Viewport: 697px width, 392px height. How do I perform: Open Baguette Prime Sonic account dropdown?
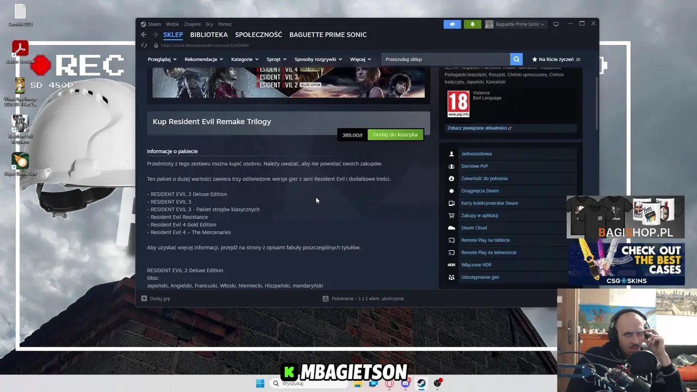click(x=515, y=24)
